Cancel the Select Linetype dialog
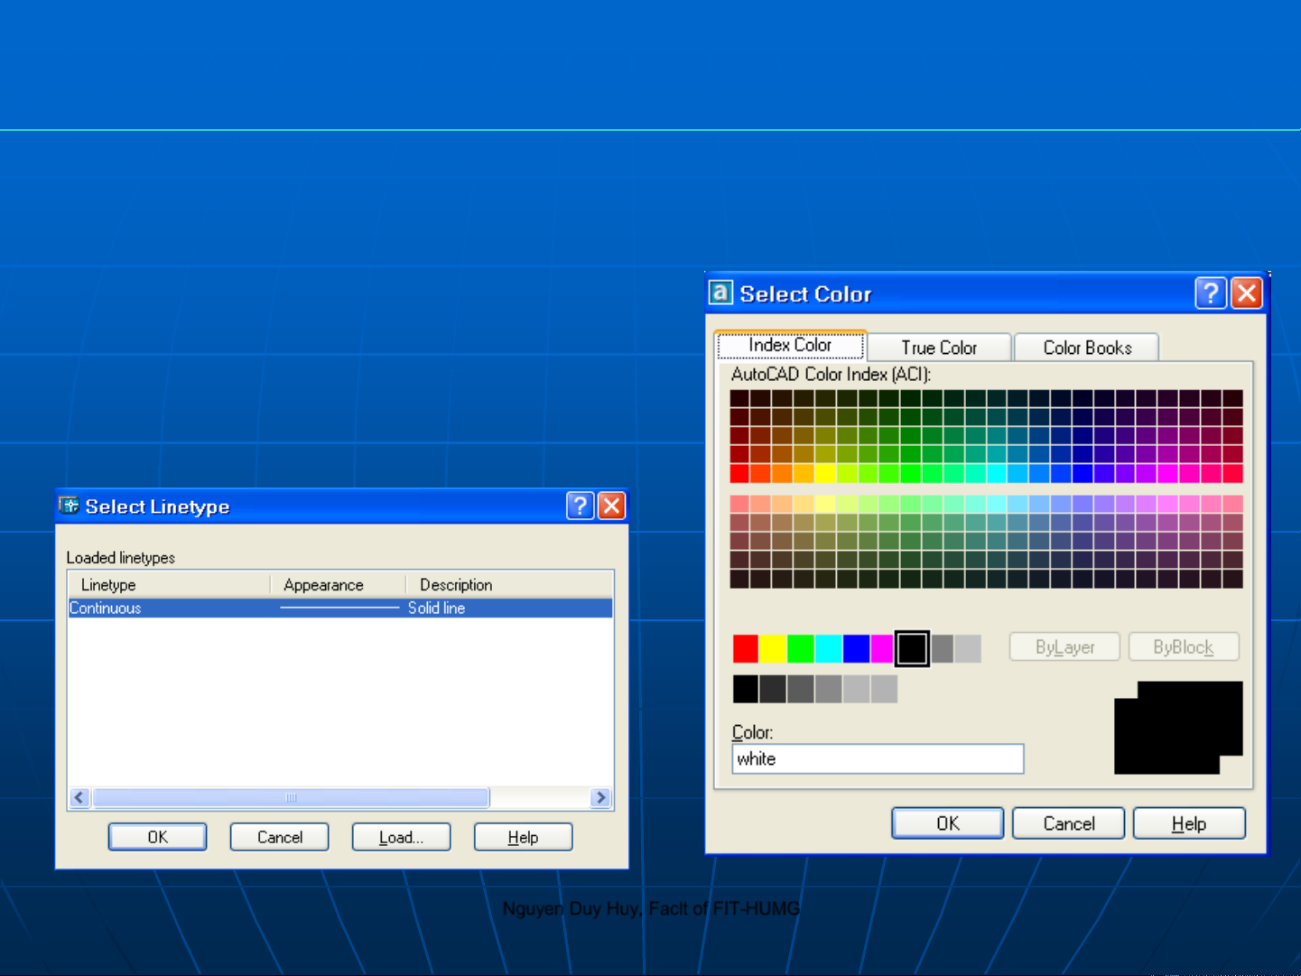The width and height of the screenshot is (1301, 976). tap(279, 837)
